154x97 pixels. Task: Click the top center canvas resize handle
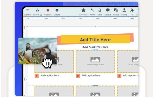(95, 27)
